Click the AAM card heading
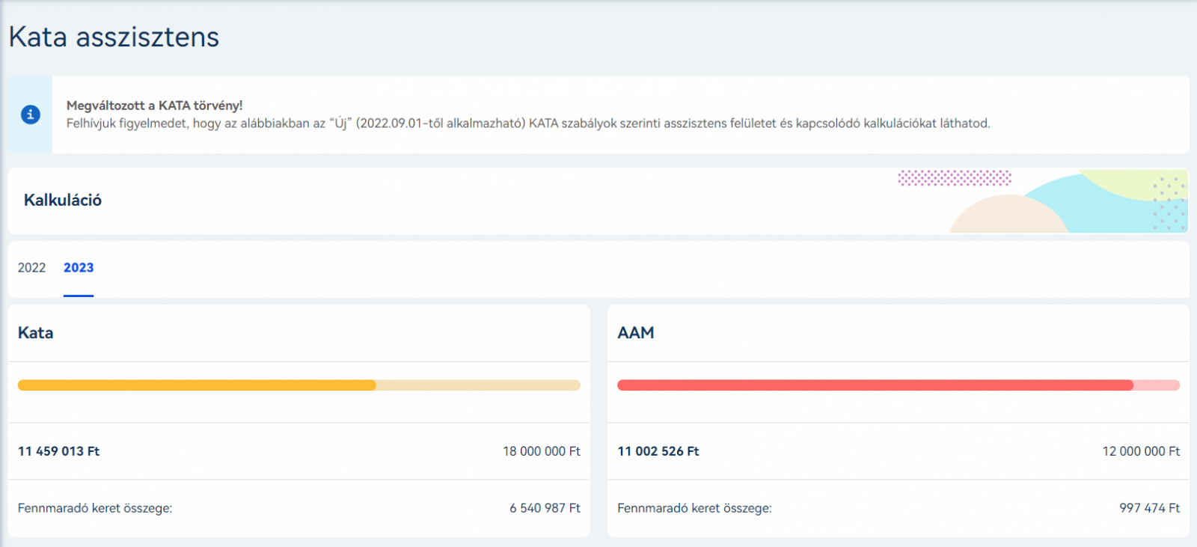The image size is (1197, 547). pyautogui.click(x=636, y=333)
